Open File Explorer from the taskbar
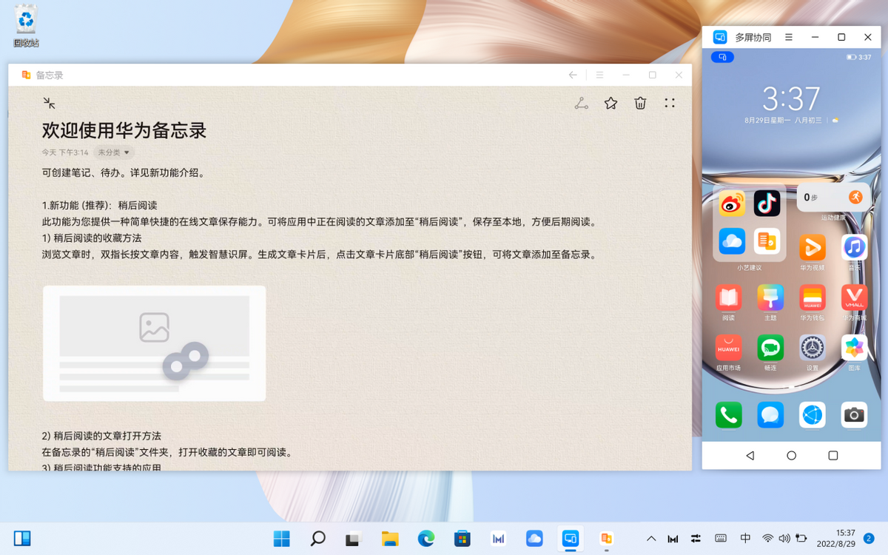888x555 pixels. 390,539
